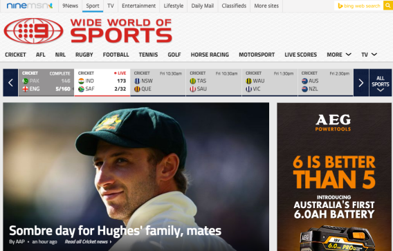
Task: Click the next scores arrow
Action: 361,83
